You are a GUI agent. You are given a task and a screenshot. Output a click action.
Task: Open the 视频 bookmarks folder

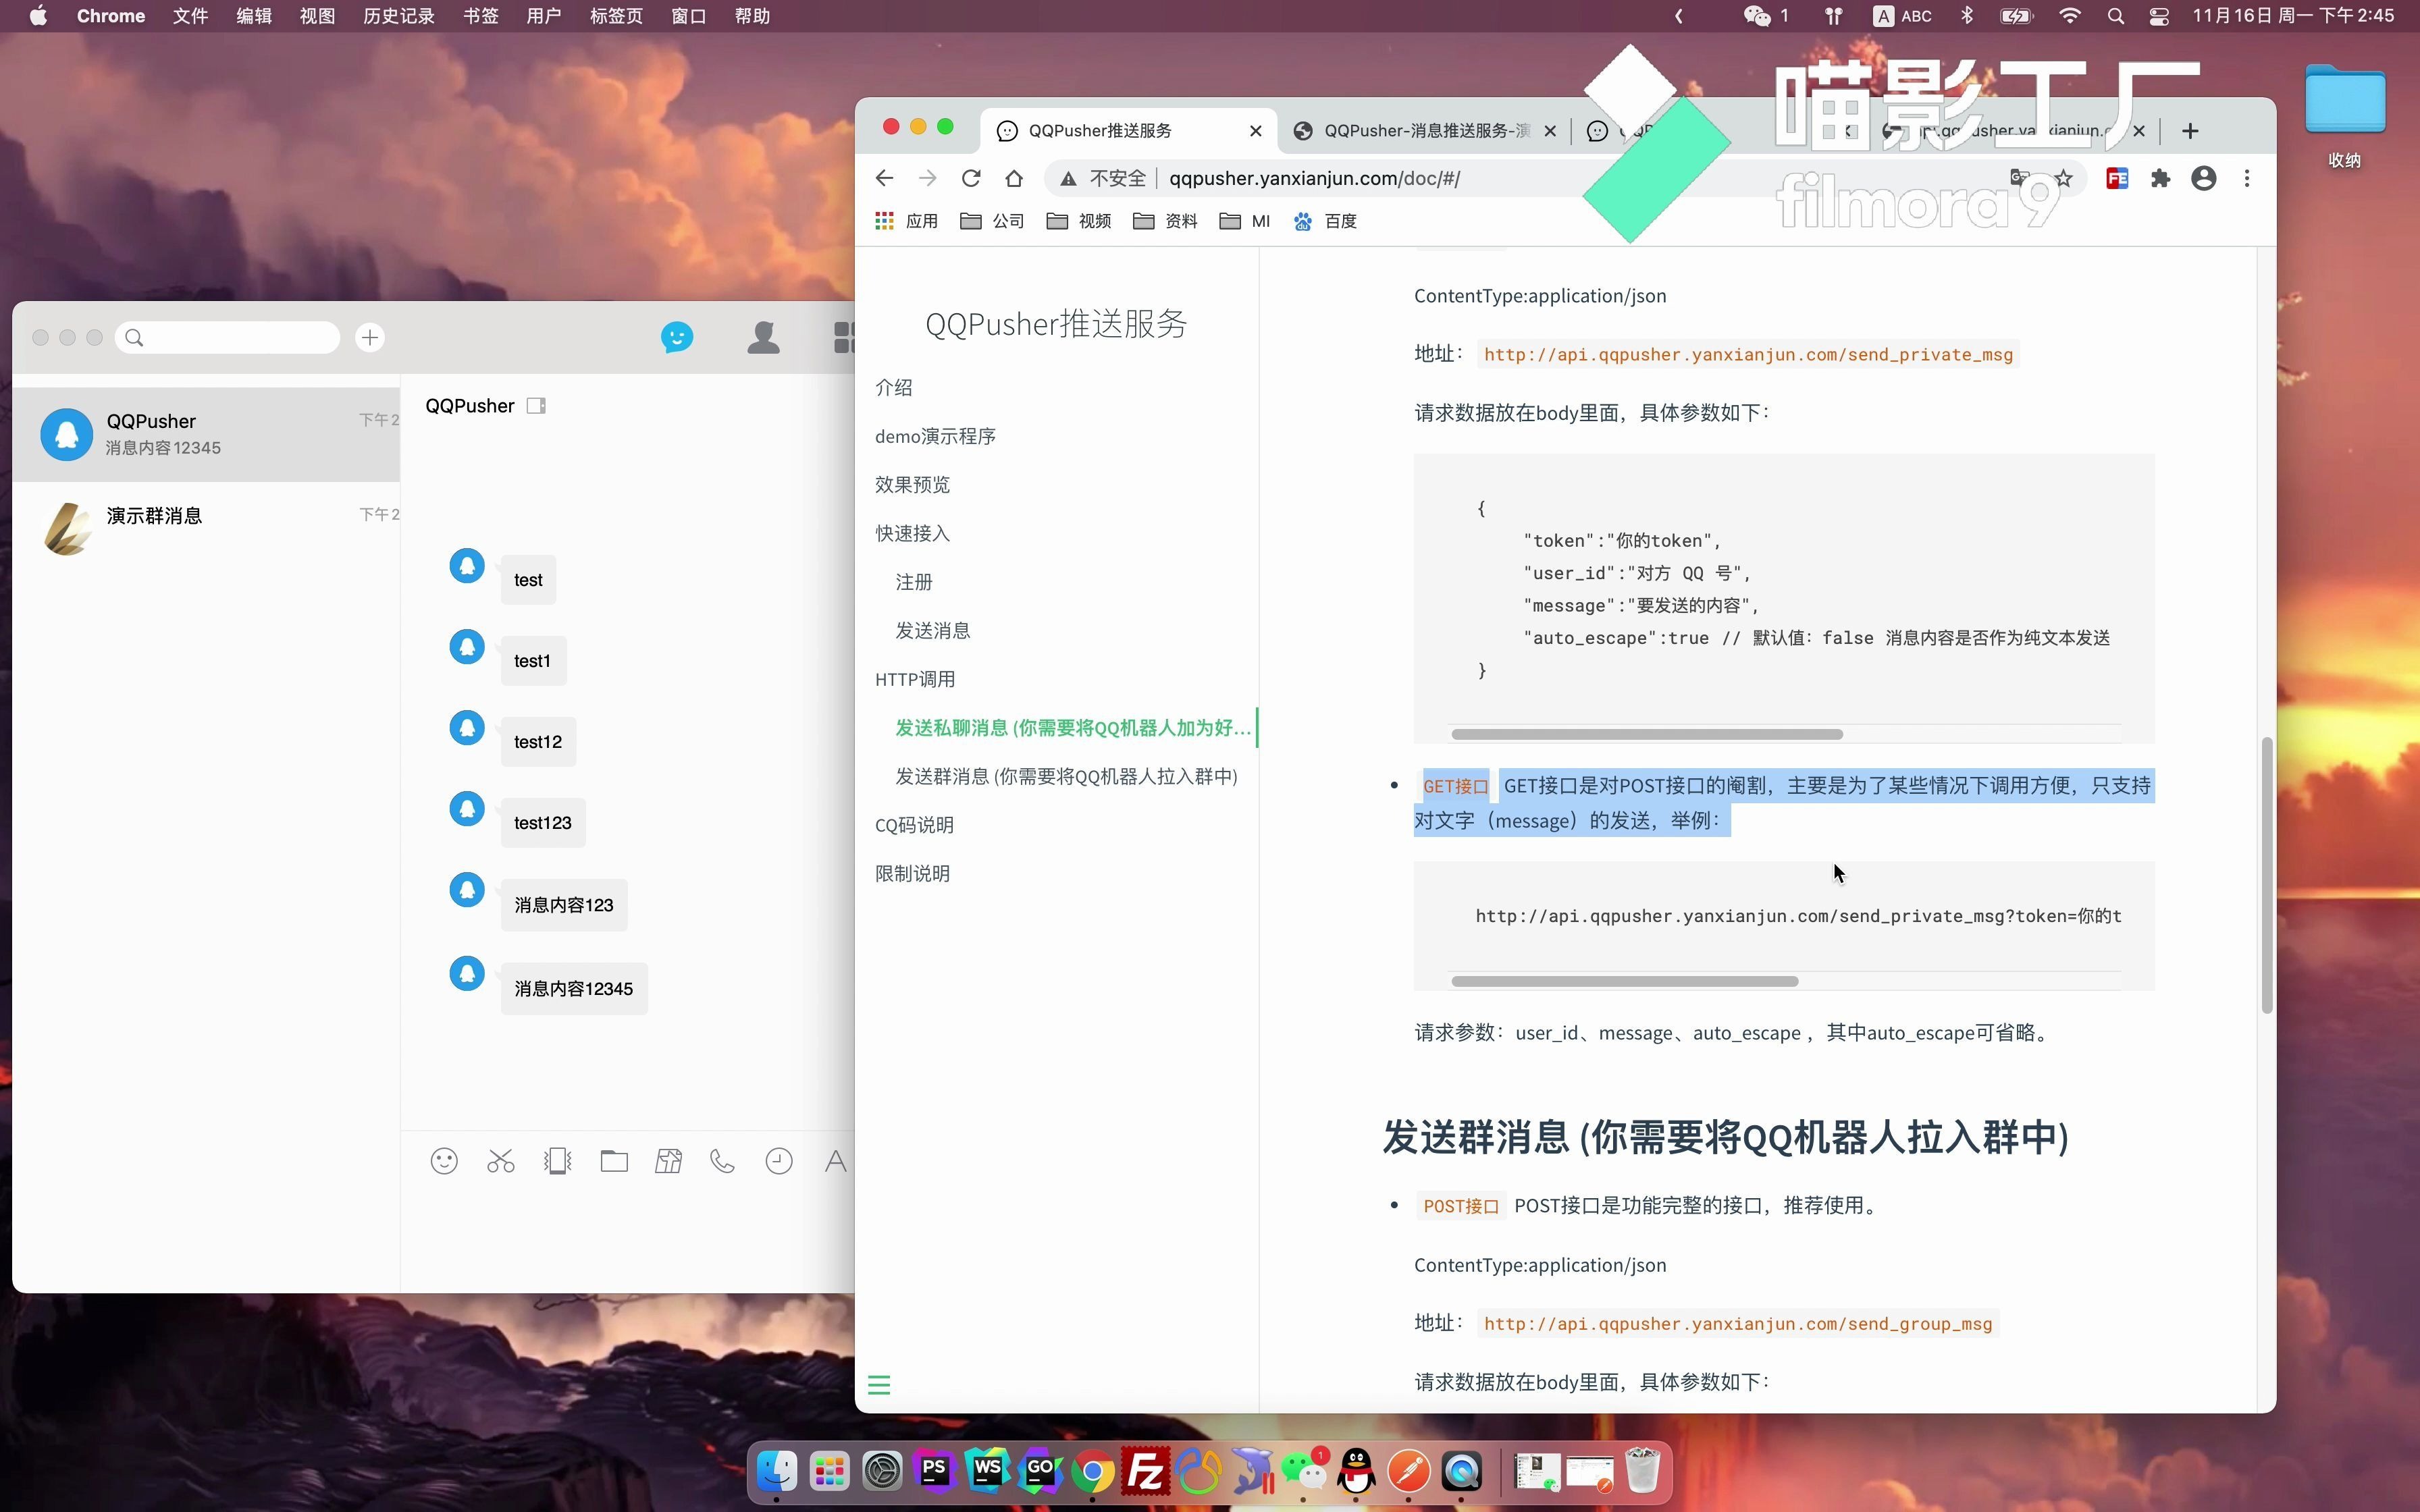[1079, 221]
